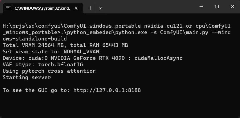Minimize the terminal window
Viewport: 240px width, 118px height.
coord(202,7)
